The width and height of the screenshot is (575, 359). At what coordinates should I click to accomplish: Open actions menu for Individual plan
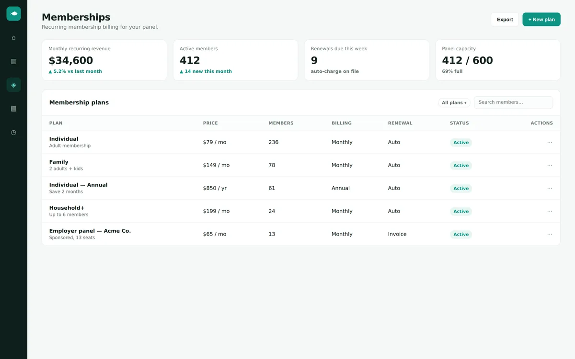(550, 142)
